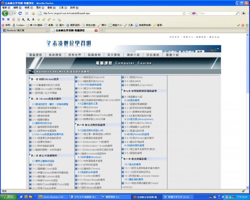This screenshot has width=250, height=200.
Task: Select the first search scope radio button
Action: pyautogui.click(x=165, y=52)
